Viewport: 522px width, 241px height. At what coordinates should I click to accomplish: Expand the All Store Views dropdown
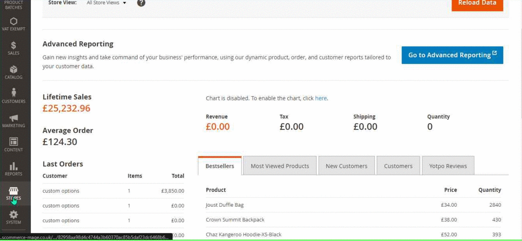point(107,3)
